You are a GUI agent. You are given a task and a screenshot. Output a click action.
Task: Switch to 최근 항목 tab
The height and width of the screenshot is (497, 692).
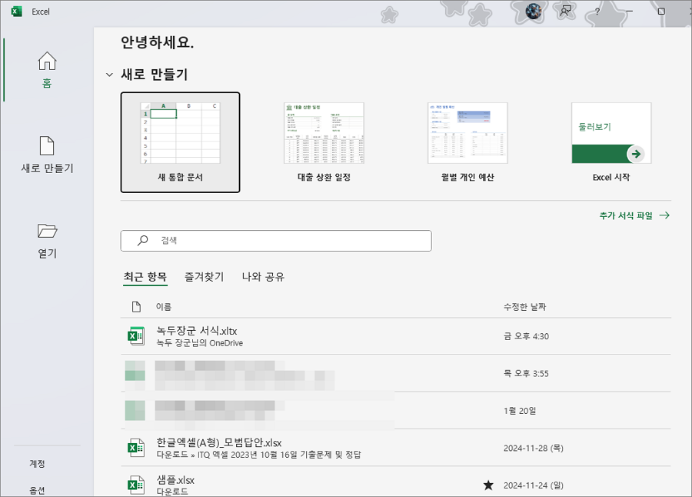[145, 277]
